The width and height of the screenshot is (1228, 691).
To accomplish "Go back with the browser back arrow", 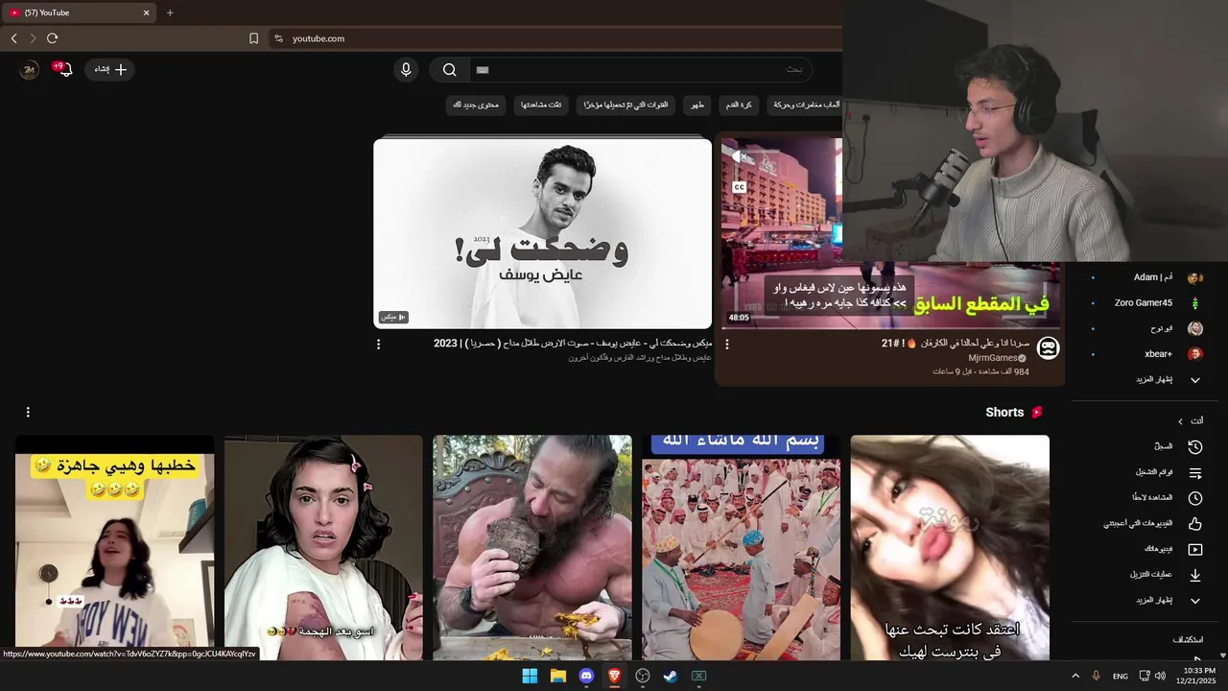I will coord(13,38).
